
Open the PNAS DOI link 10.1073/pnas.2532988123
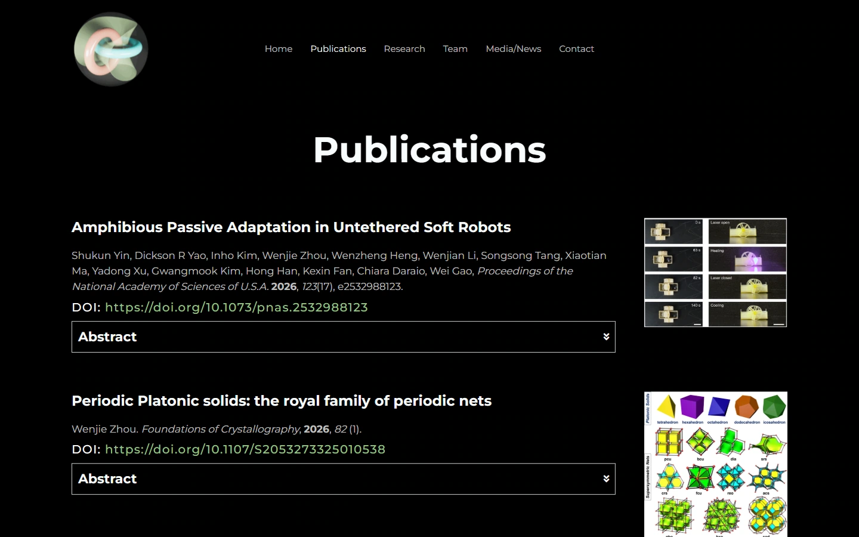point(236,307)
